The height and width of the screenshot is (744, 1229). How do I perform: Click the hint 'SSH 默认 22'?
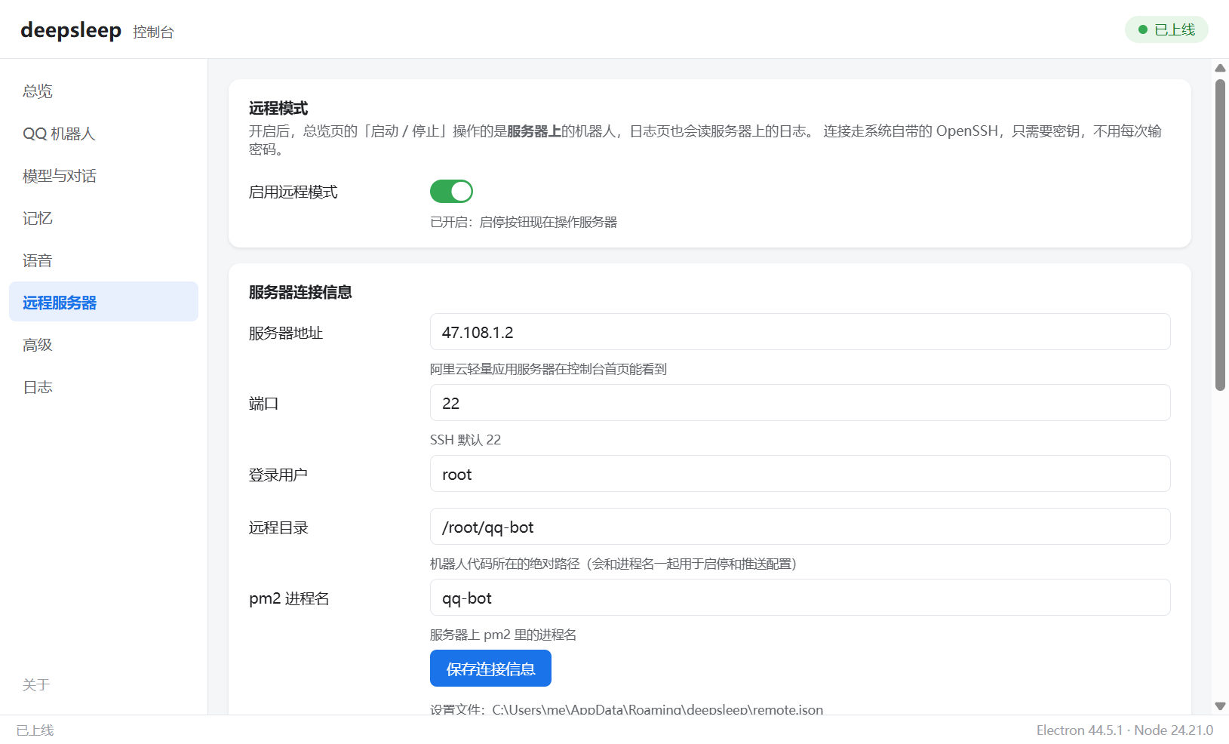(x=465, y=440)
